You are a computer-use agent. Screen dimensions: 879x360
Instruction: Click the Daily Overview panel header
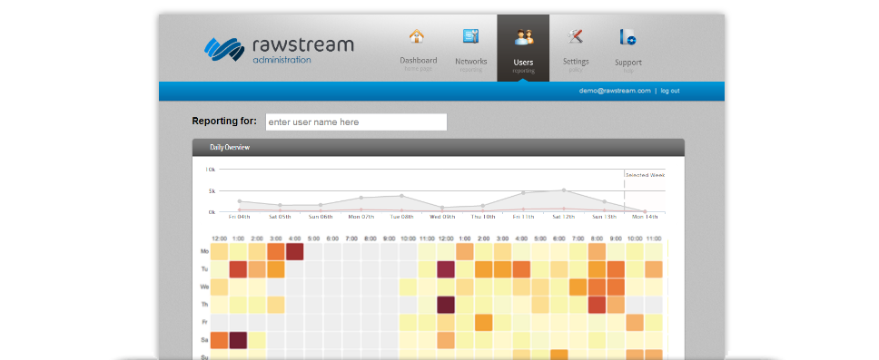tap(439, 147)
